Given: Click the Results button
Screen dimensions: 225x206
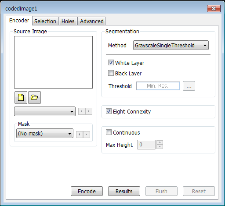Looking at the screenshot, I should (124, 191).
